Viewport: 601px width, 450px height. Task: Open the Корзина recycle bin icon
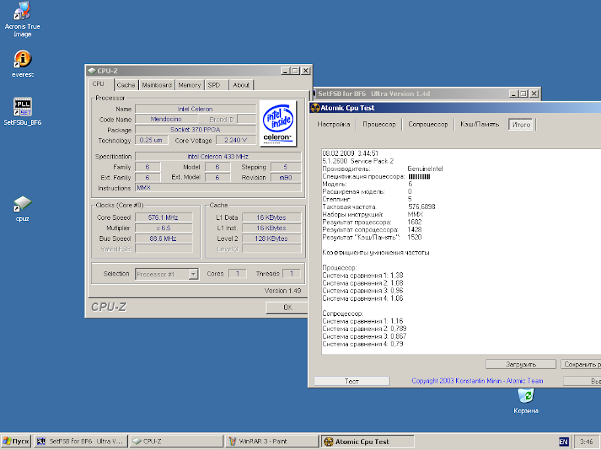(526, 401)
